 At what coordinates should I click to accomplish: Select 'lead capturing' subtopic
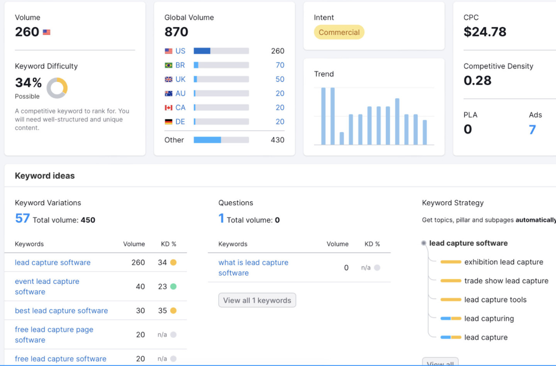489,319
